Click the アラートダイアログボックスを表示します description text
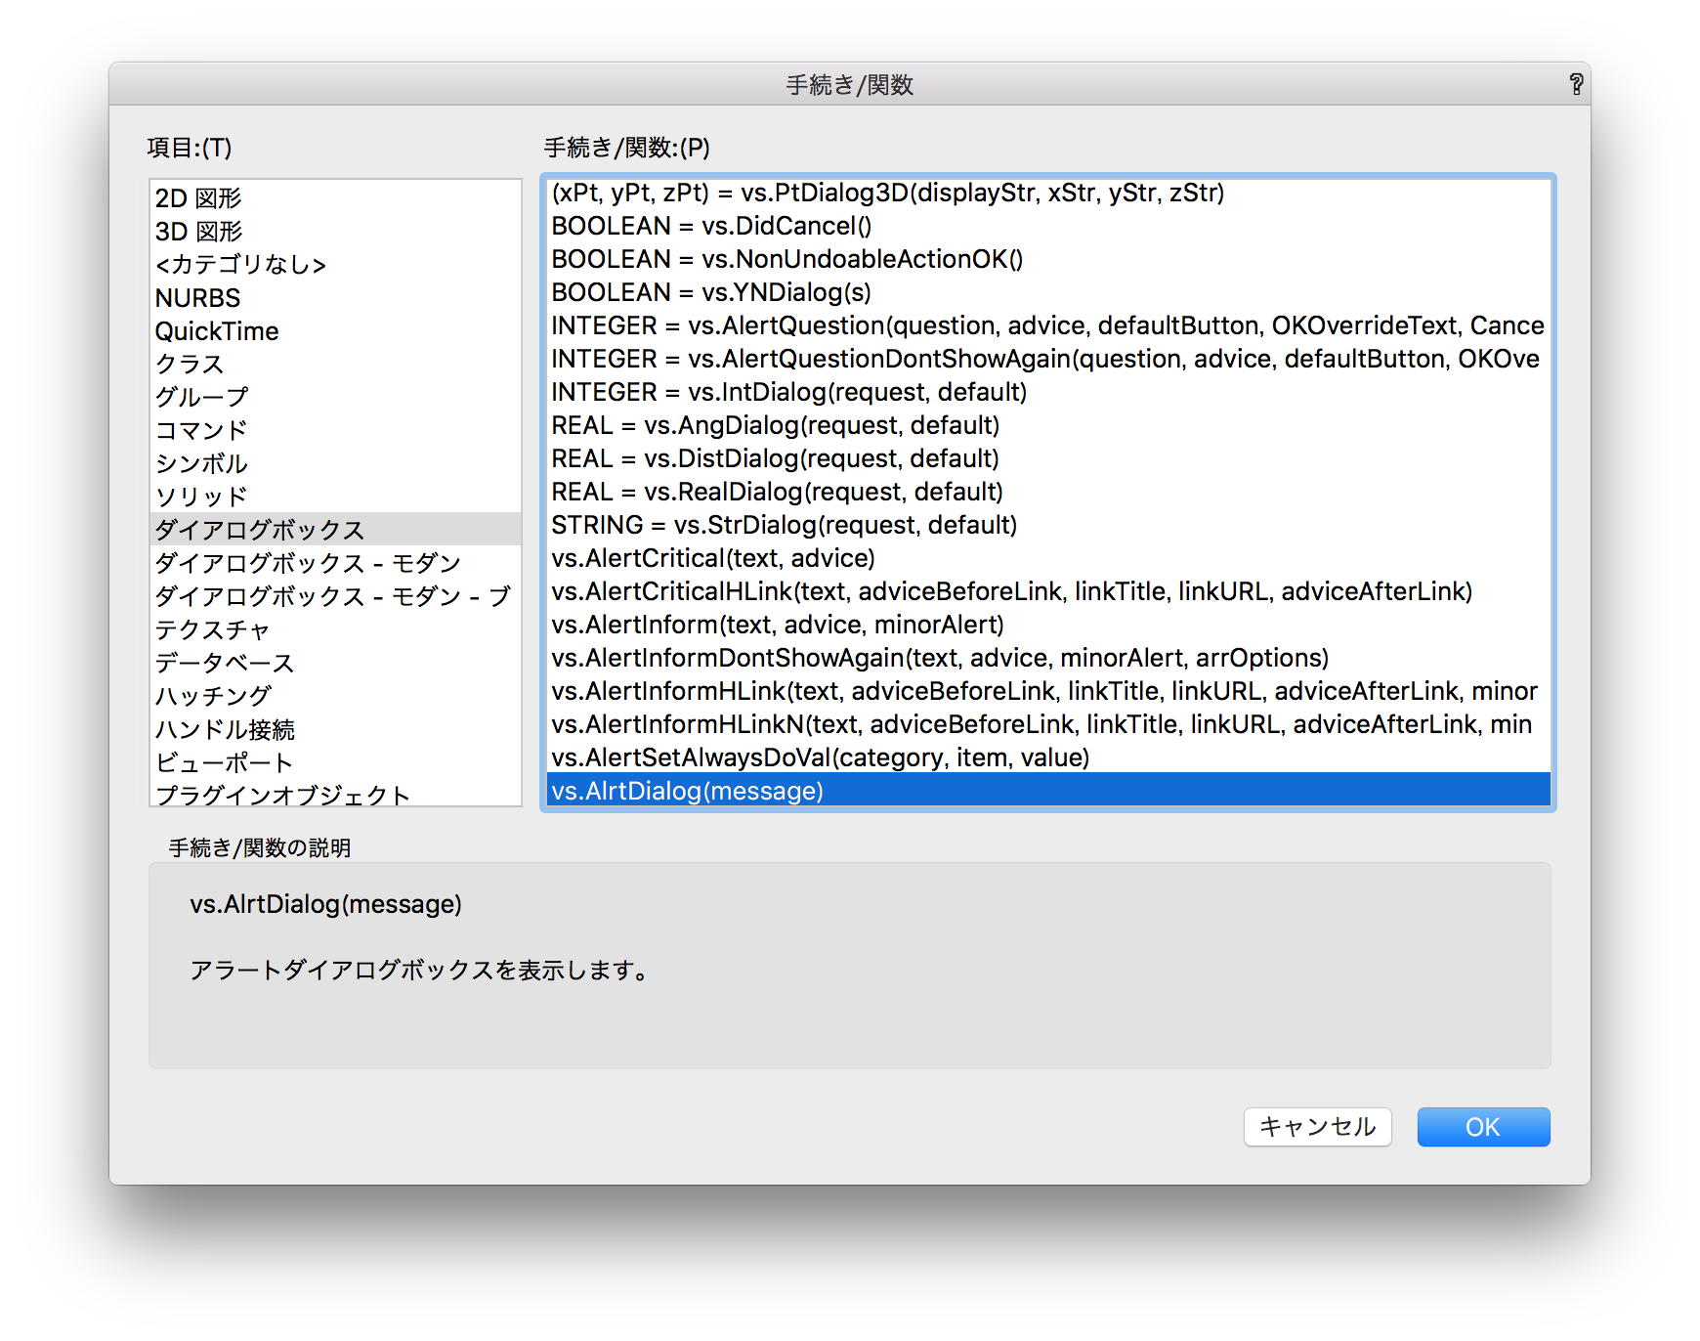Image resolution: width=1700 pixels, height=1341 pixels. pos(419,971)
